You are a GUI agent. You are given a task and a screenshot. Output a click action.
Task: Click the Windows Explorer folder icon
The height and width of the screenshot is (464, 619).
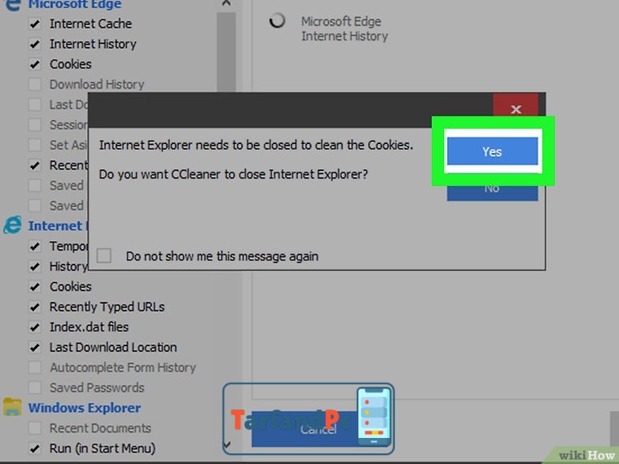tap(12, 407)
